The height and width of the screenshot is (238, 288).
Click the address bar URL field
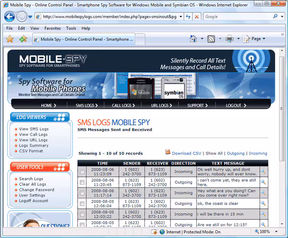click(109, 17)
